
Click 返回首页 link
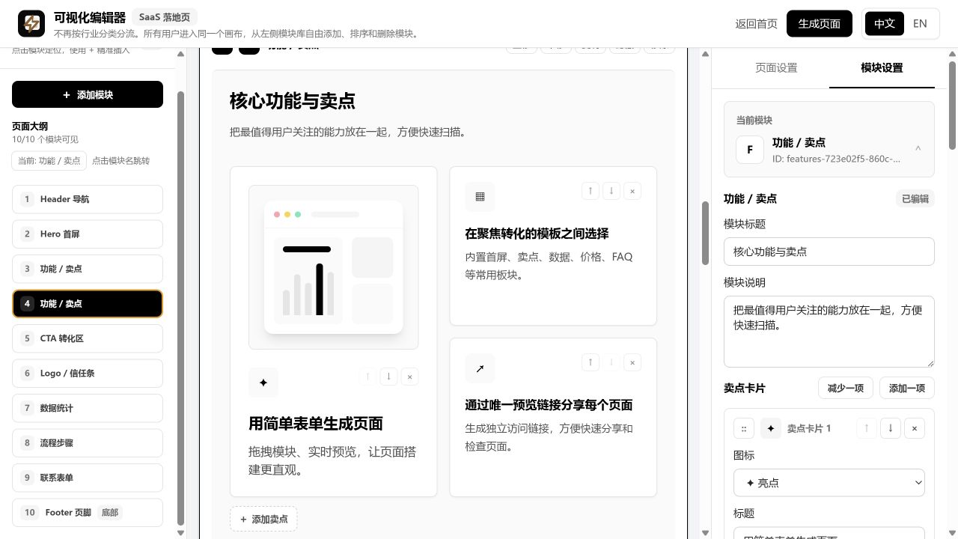pyautogui.click(x=756, y=24)
